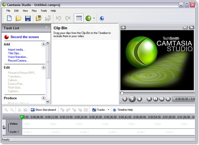Jump to end with skip-forward button

click(x=168, y=99)
